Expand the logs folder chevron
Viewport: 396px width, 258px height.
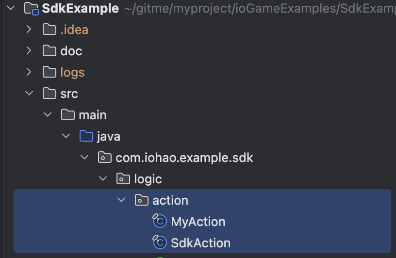point(29,72)
